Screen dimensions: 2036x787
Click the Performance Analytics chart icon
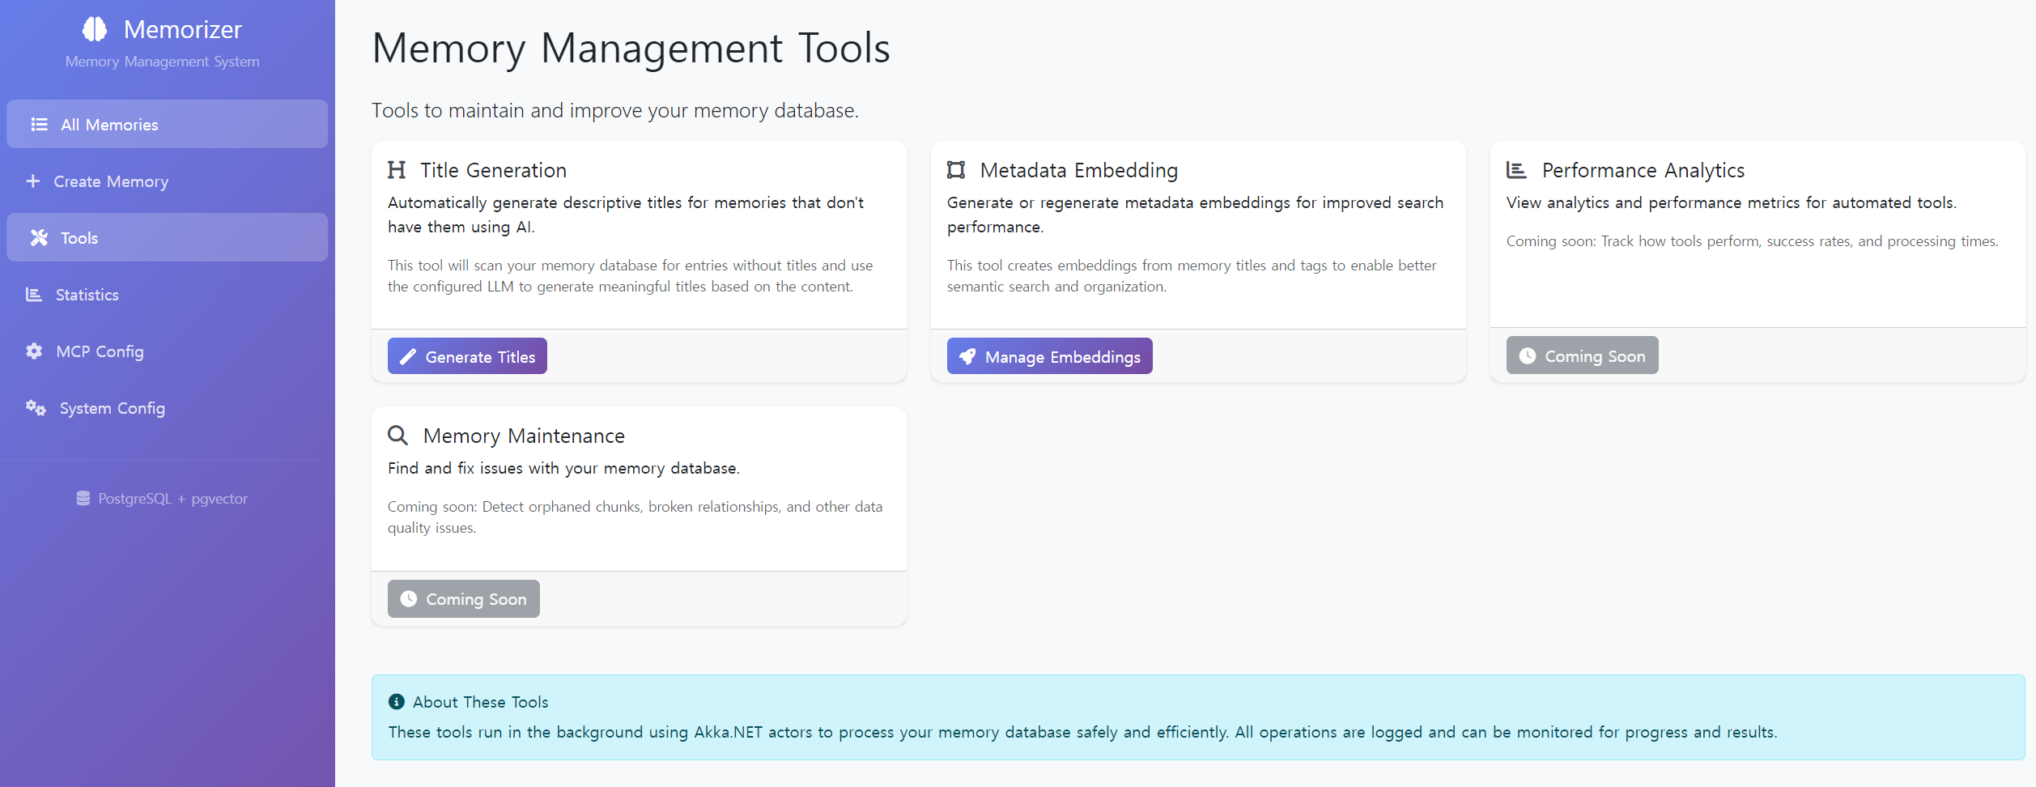tap(1516, 170)
